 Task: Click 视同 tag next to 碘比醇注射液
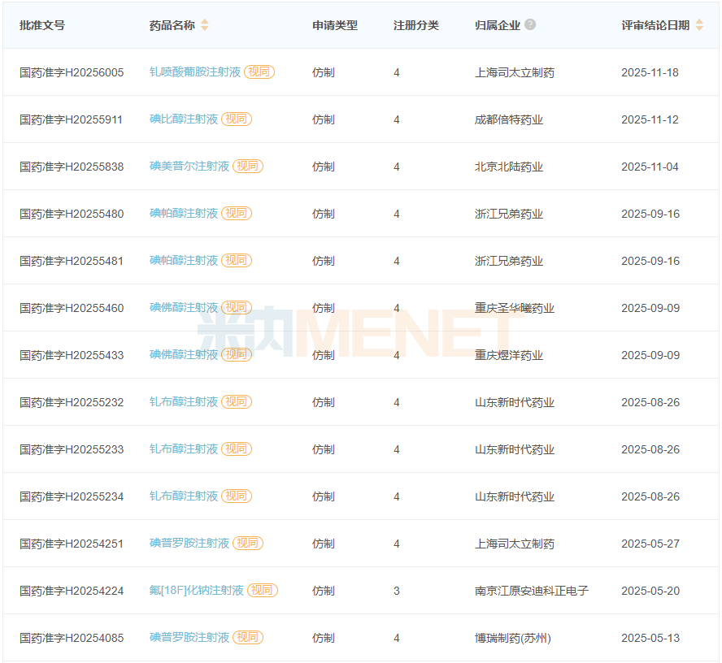(236, 119)
